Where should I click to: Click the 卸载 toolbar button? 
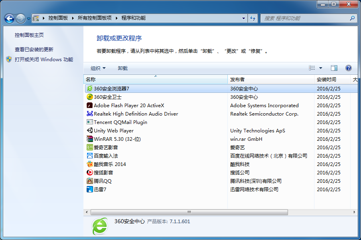pyautogui.click(x=123, y=68)
